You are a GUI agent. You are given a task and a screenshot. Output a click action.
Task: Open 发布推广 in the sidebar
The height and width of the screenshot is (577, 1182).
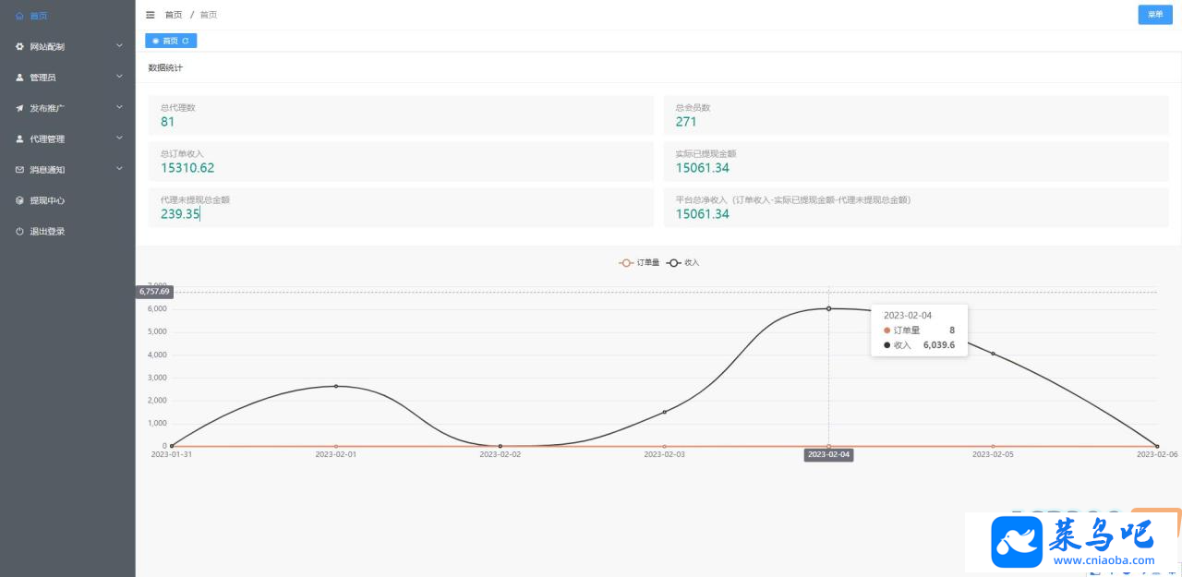tap(67, 108)
